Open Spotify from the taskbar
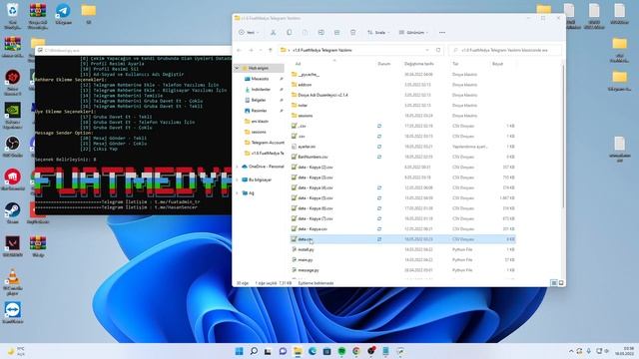 point(341,351)
